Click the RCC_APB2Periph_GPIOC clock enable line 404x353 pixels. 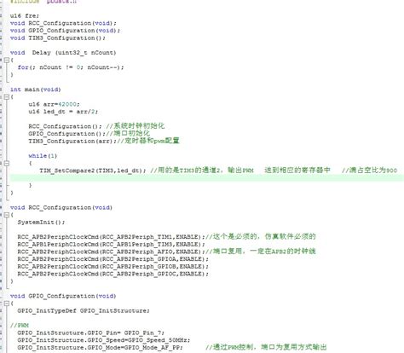(x=113, y=274)
